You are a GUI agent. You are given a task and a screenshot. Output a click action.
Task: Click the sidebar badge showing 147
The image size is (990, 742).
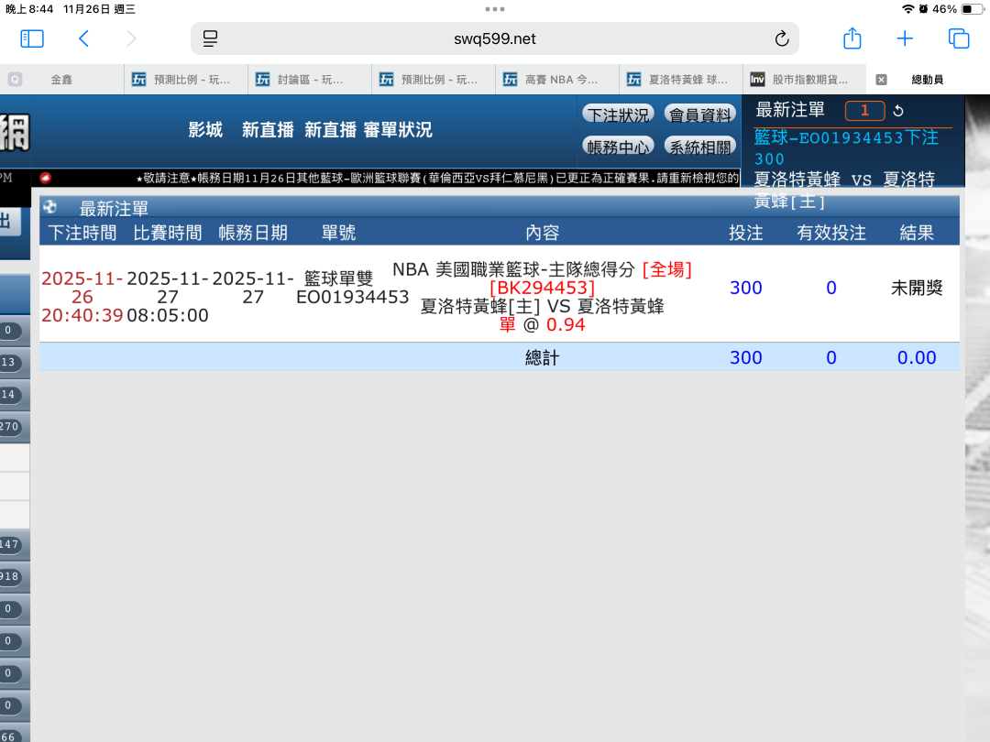click(10, 544)
